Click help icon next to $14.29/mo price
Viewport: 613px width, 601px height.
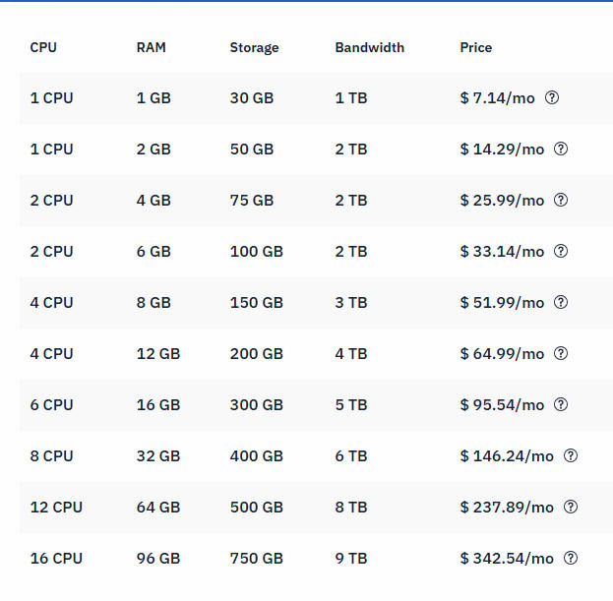(x=561, y=150)
